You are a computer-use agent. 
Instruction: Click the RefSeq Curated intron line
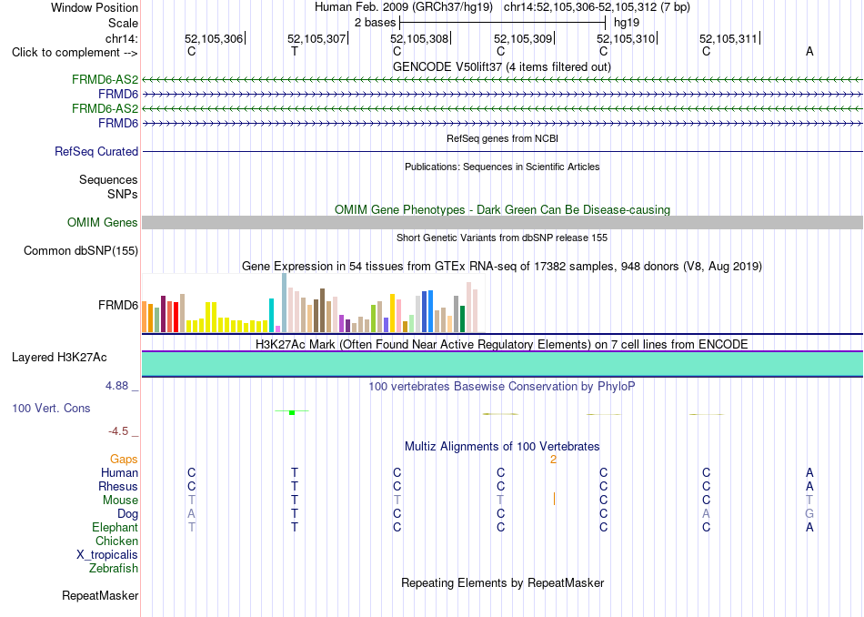(x=502, y=151)
